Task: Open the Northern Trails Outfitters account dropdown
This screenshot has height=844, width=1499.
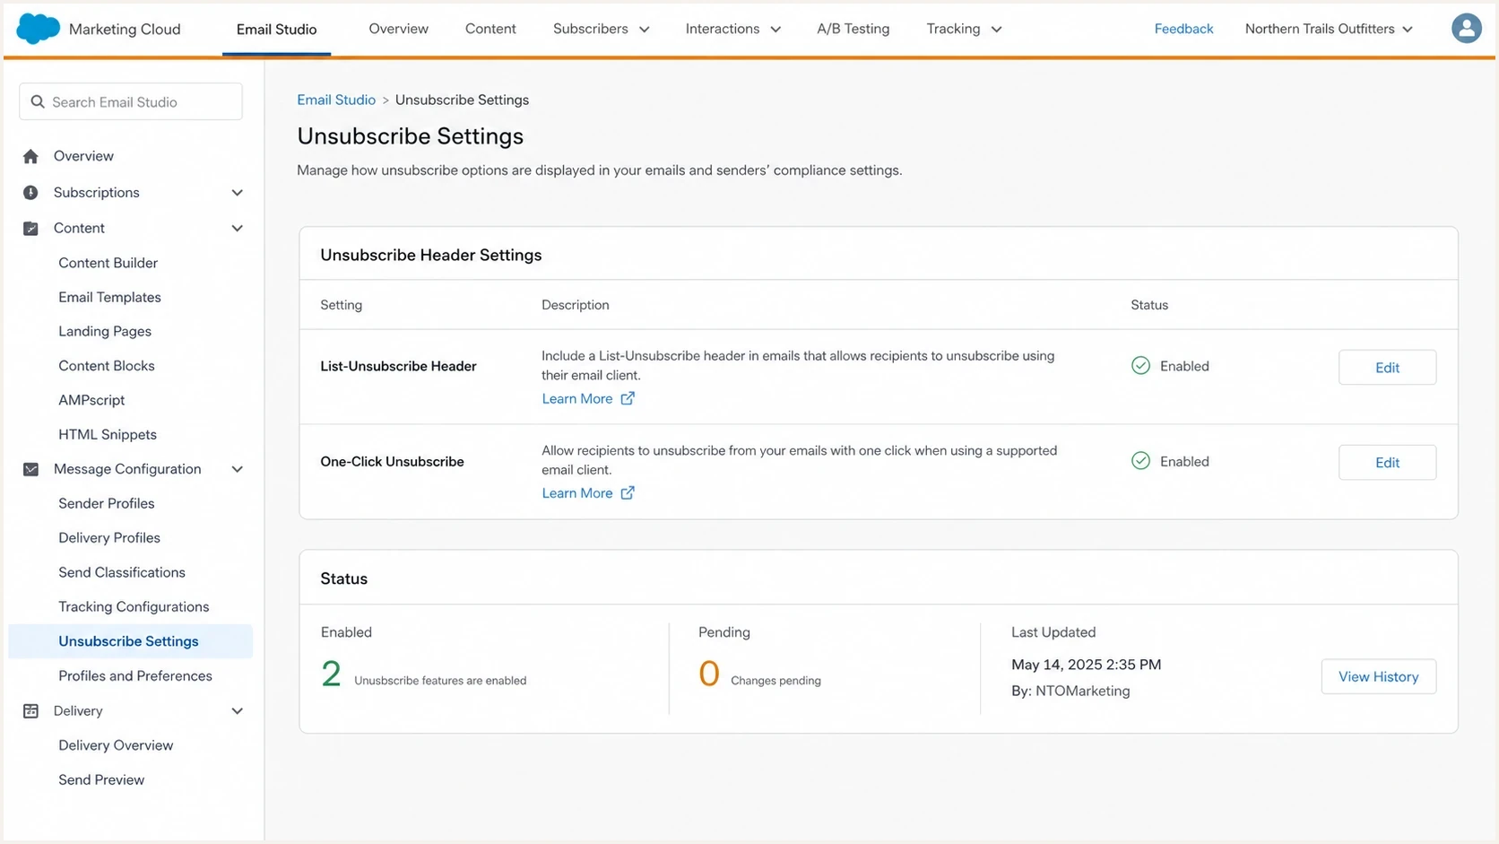Action: point(1329,29)
